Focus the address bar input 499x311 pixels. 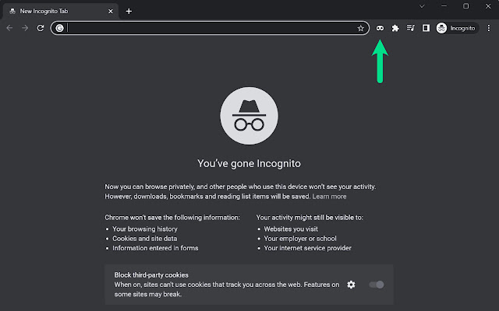click(x=210, y=28)
